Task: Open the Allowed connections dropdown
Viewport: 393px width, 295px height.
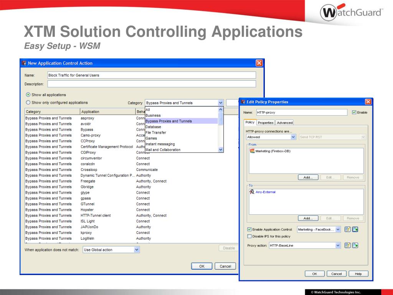Action: point(293,137)
